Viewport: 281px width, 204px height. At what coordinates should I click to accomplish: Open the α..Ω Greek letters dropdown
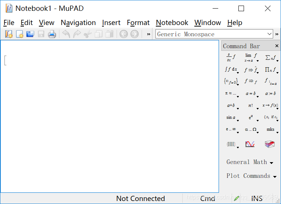[258, 133]
